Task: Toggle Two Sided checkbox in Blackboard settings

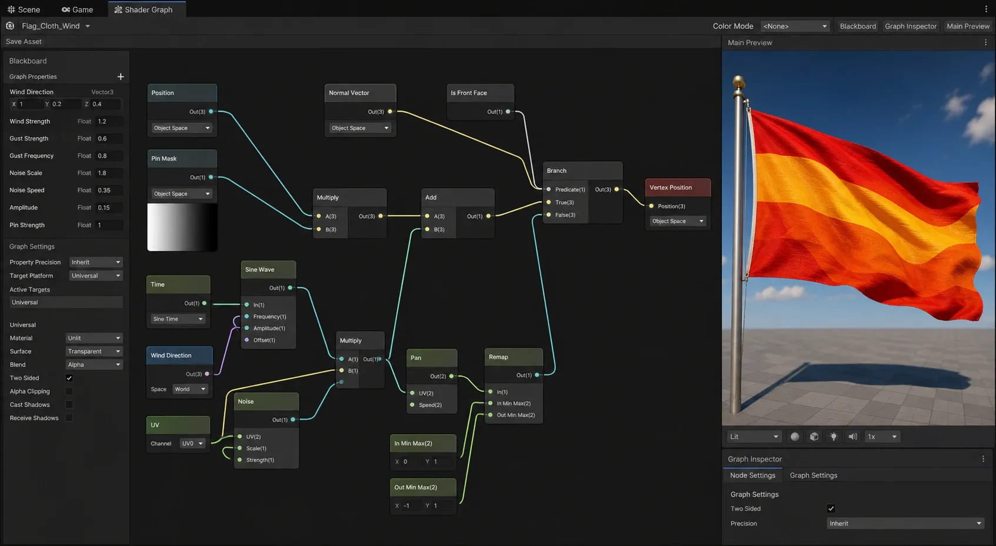Action: 69,378
